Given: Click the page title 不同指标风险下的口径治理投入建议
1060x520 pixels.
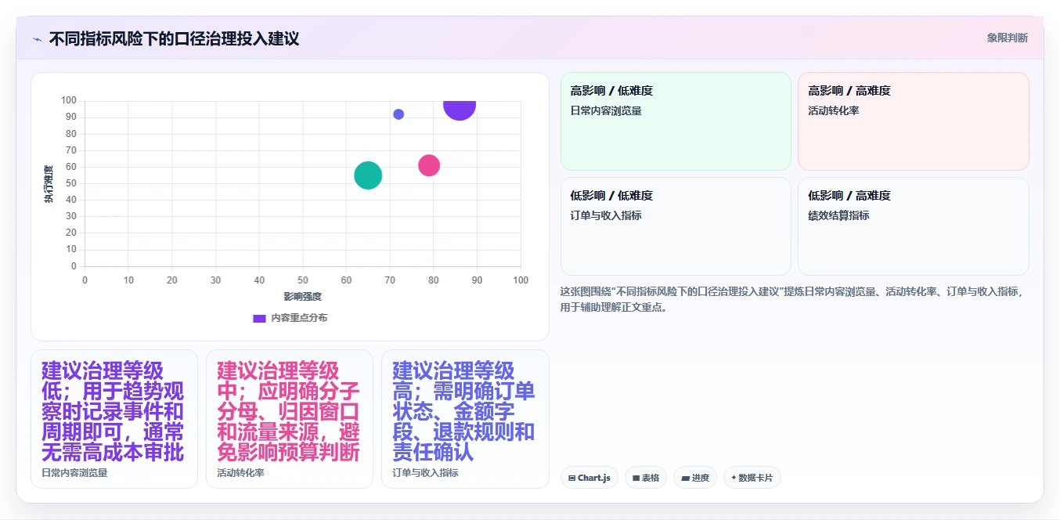Looking at the screenshot, I should [x=174, y=38].
